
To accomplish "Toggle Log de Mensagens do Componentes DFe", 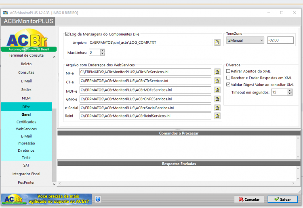I will click(67, 34).
